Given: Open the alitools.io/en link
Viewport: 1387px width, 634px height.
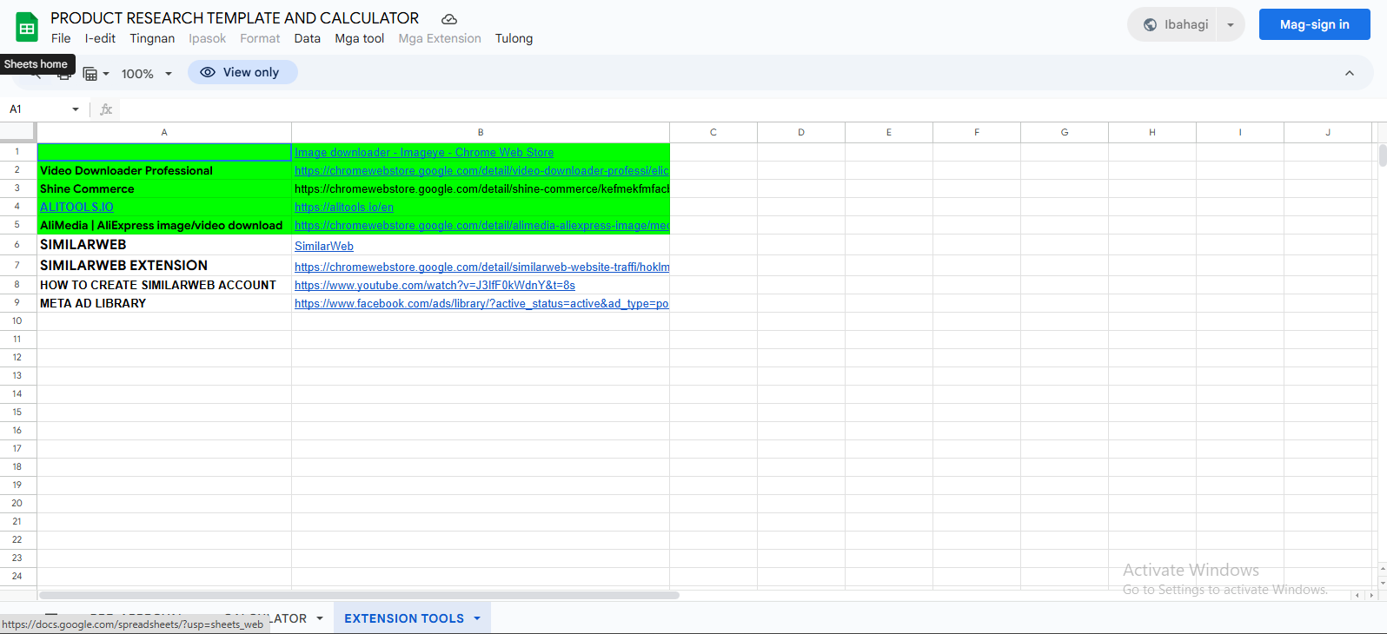Looking at the screenshot, I should click(344, 207).
